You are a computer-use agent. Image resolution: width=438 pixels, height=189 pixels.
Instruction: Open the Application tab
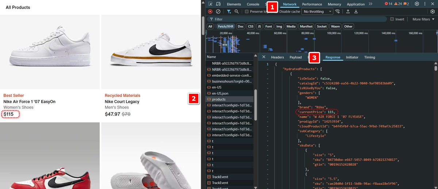356,4
